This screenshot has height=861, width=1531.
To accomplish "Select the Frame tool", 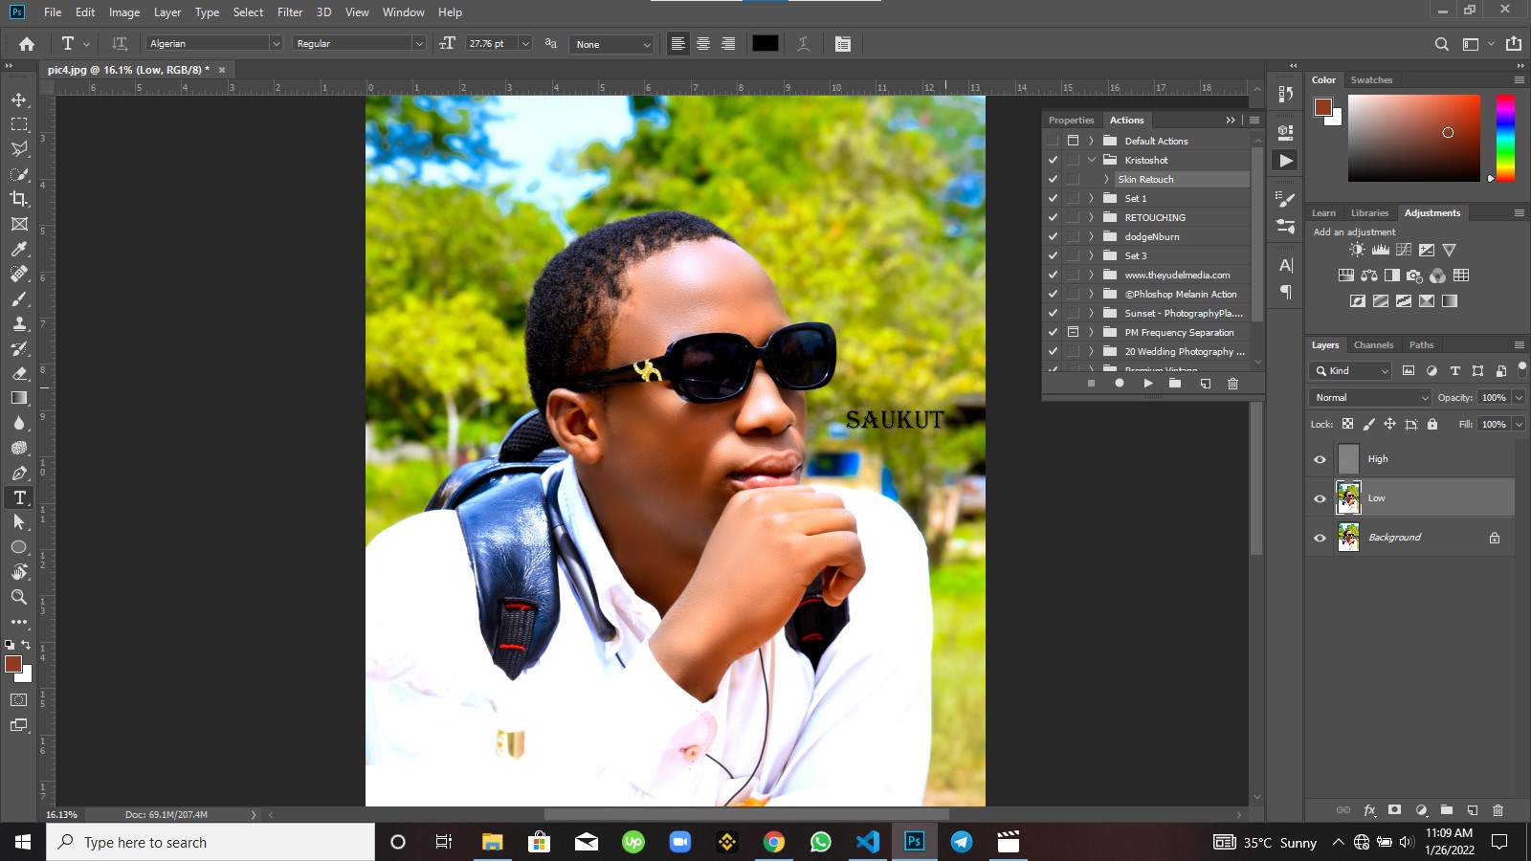I will (19, 224).
